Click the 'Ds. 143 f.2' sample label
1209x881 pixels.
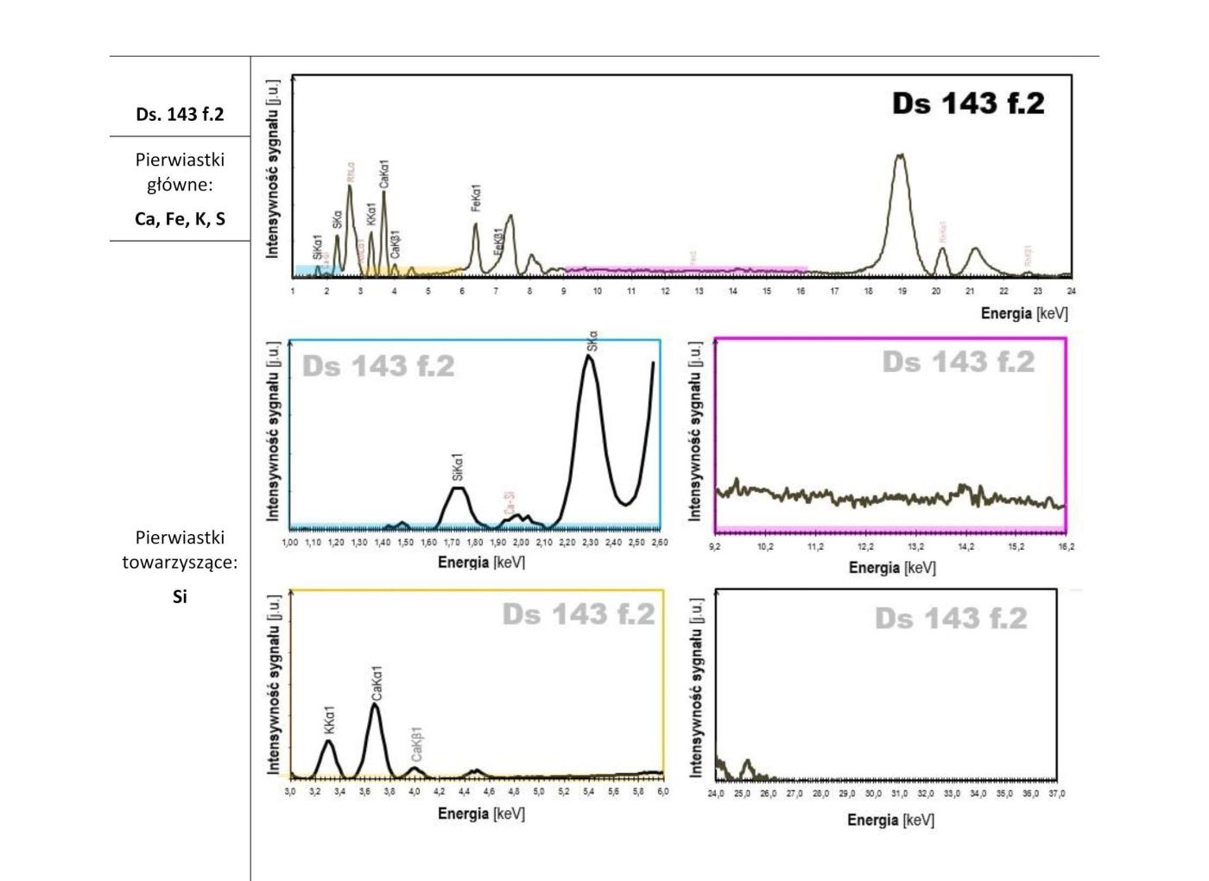(180, 114)
